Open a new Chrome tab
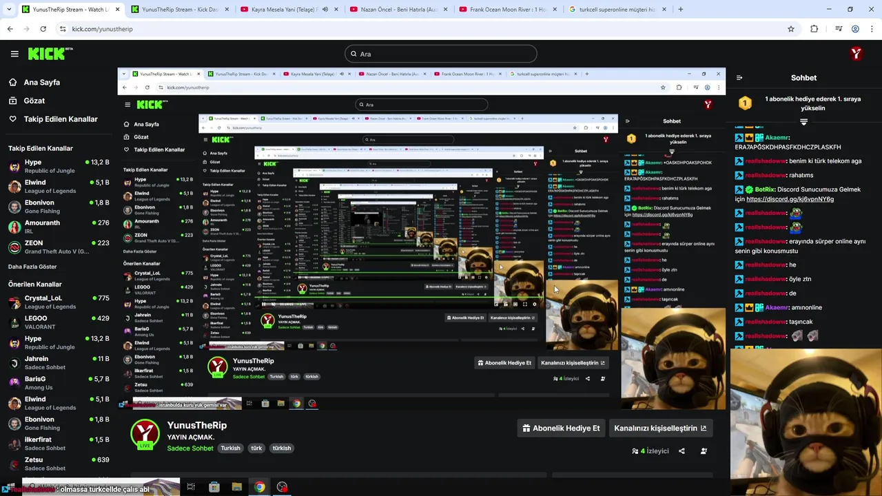 point(681,10)
